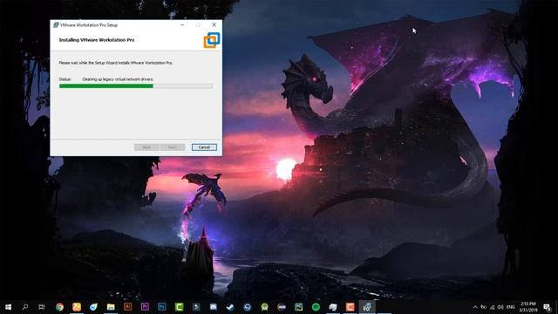Click the VMware logo in the setup header

tap(212, 40)
